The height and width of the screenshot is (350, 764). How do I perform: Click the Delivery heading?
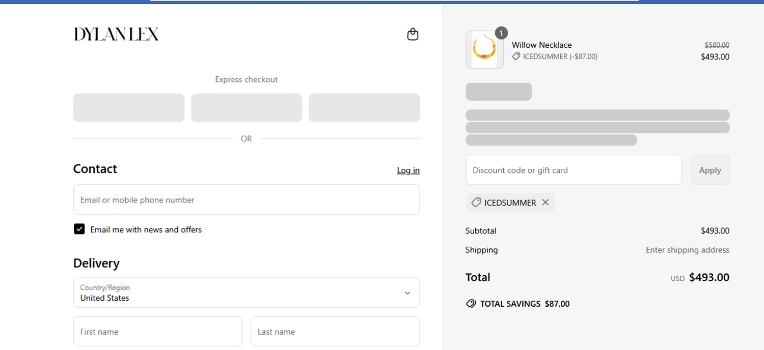(96, 263)
